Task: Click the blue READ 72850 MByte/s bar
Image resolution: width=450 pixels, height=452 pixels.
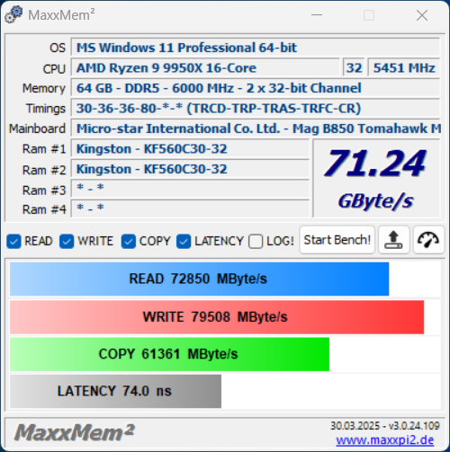Action: (x=199, y=279)
